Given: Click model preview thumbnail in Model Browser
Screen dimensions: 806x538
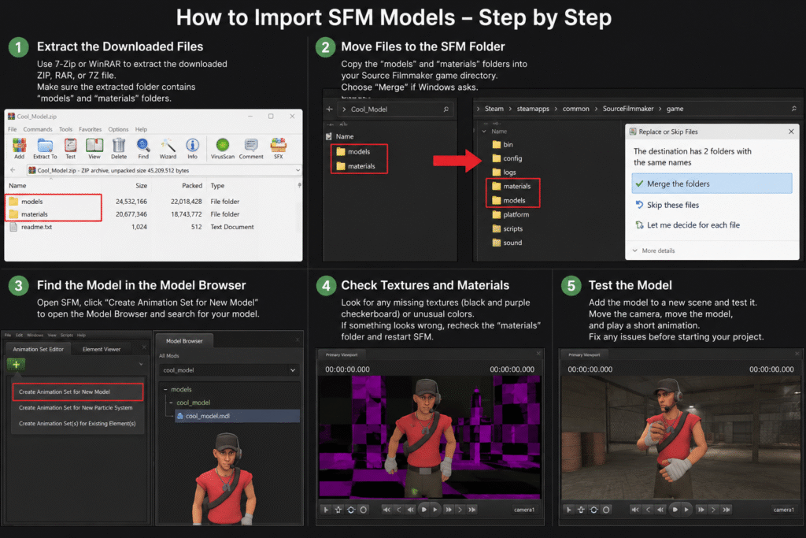Looking at the screenshot, I should pos(224,478).
